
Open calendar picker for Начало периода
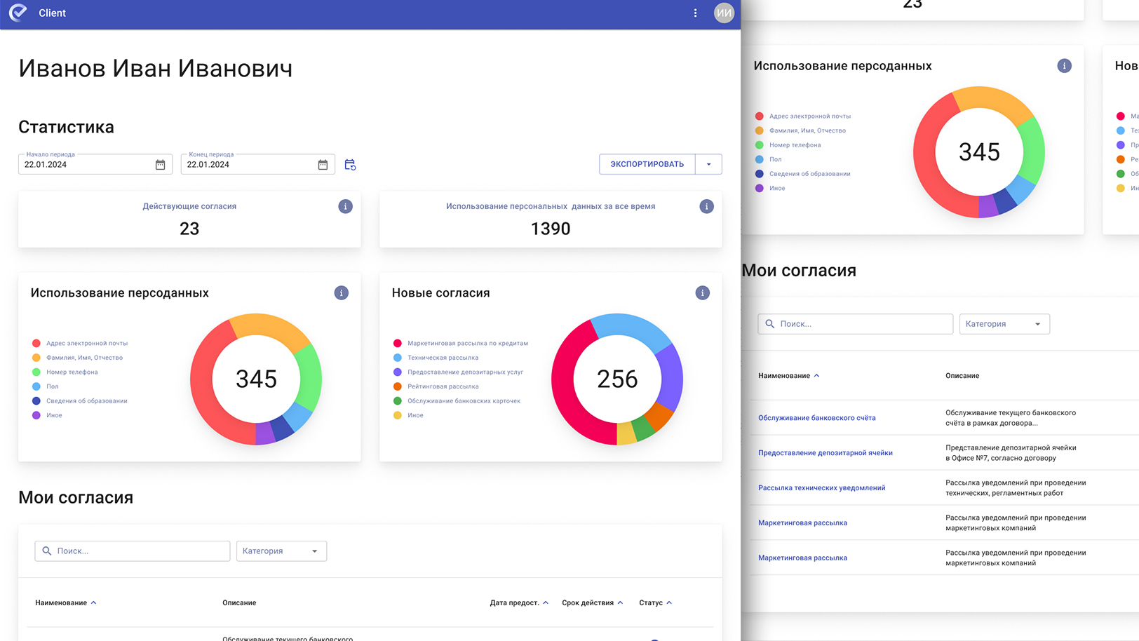160,165
